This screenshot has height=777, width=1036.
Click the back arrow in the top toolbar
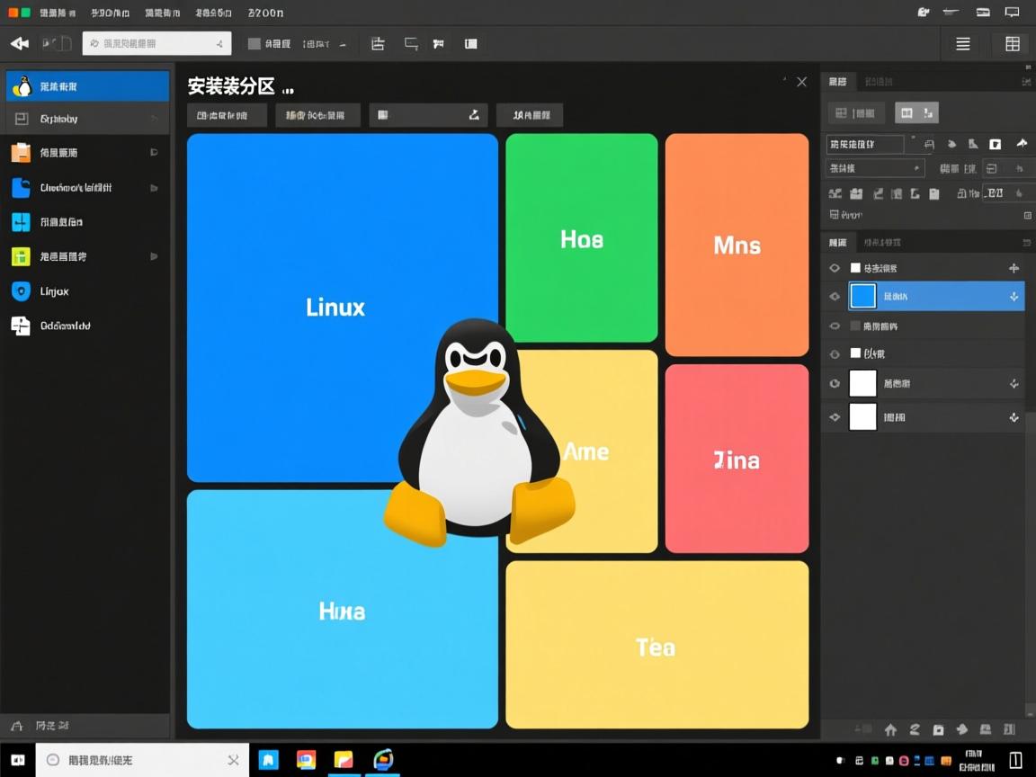[18, 42]
